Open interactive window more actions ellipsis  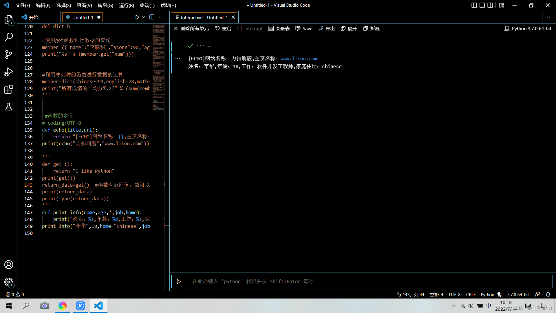coord(548,17)
